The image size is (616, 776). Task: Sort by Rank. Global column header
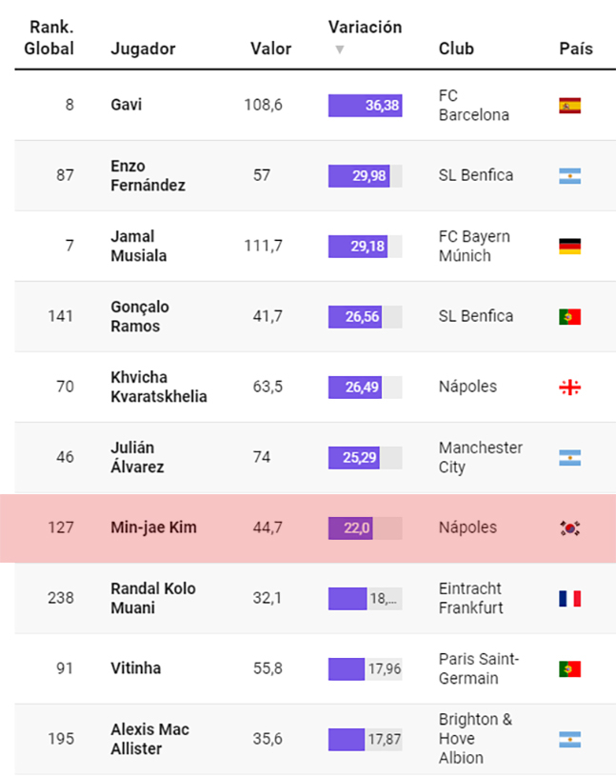point(49,38)
